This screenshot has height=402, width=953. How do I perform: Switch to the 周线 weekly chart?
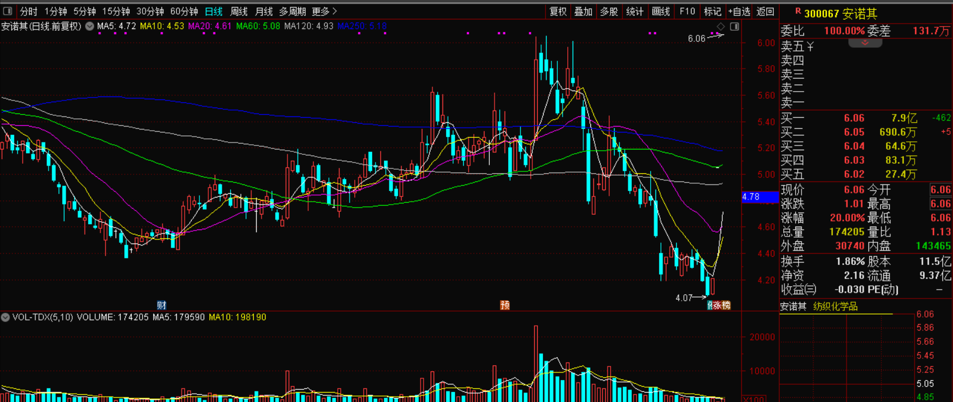(x=239, y=11)
